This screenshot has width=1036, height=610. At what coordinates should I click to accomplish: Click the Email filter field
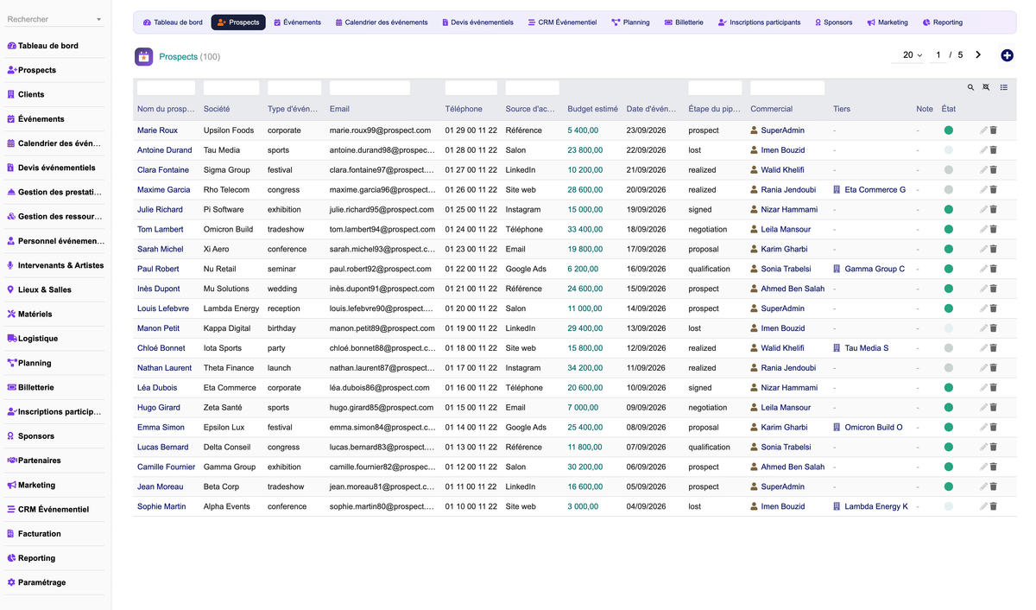370,88
